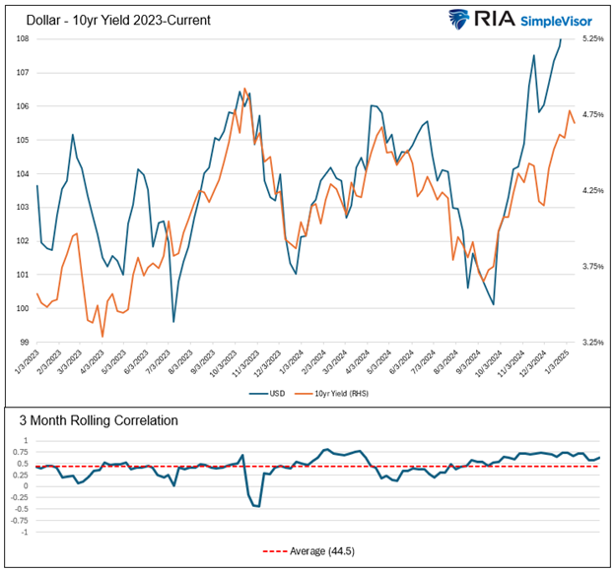This screenshot has height=572, width=615.
Task: Click the 107 left axis label
Action: point(23,73)
